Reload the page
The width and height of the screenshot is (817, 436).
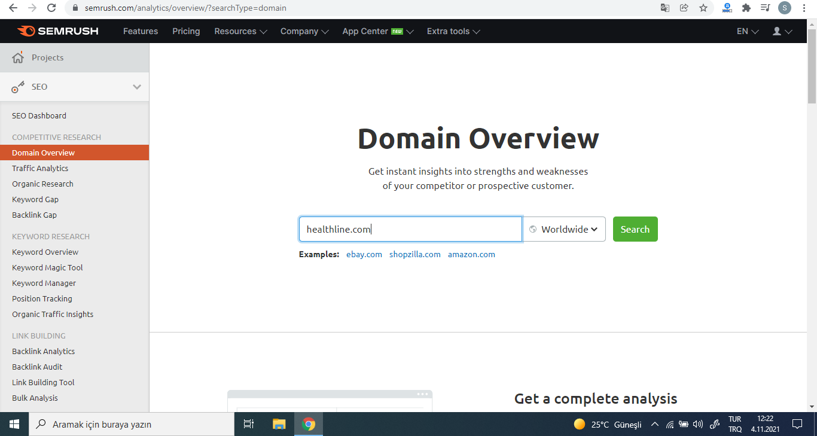51,8
